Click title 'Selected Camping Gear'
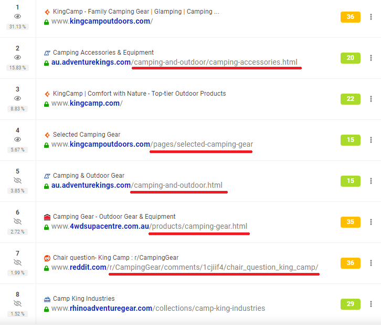This screenshot has width=381, height=325. tap(87, 135)
